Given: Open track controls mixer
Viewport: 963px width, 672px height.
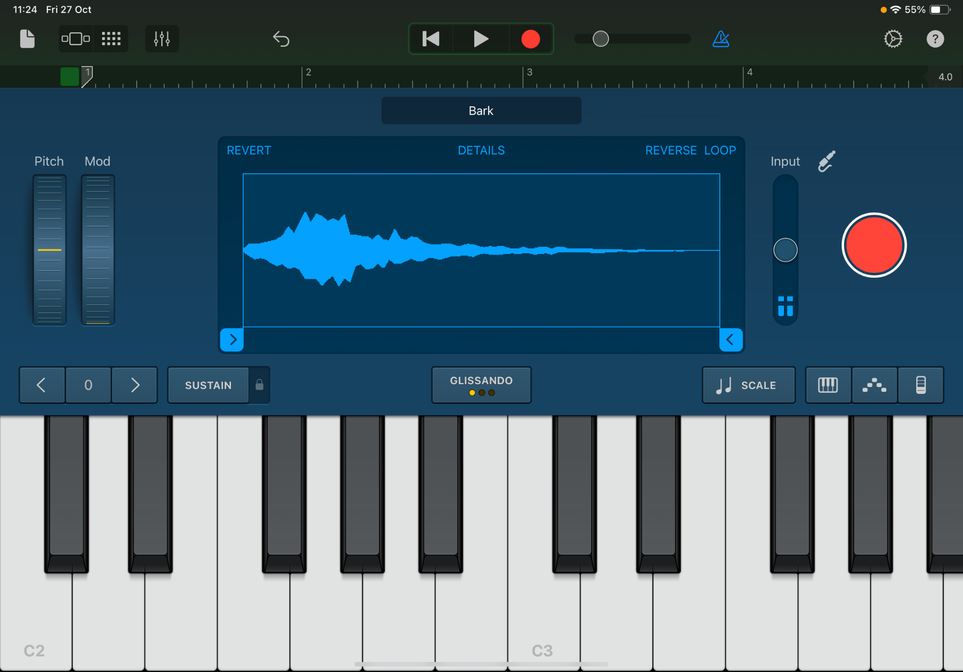Looking at the screenshot, I should coord(162,39).
